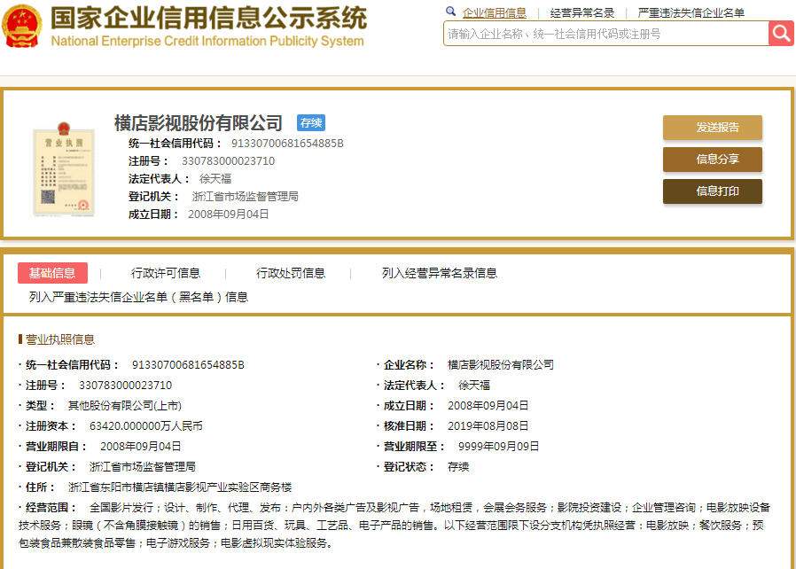Click the red search magnifier icon
Image resolution: width=796 pixels, height=569 pixels.
click(781, 33)
